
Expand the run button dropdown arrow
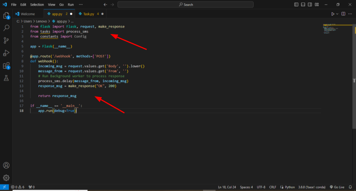337,14
